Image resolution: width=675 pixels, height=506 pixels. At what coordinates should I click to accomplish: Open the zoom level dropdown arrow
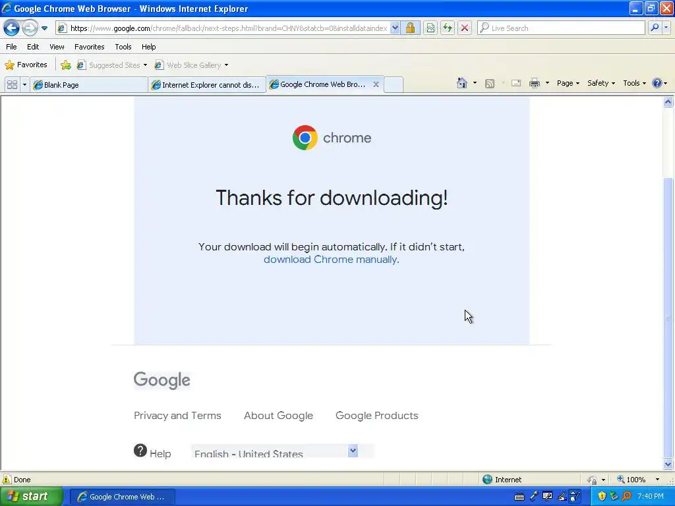coord(657,480)
